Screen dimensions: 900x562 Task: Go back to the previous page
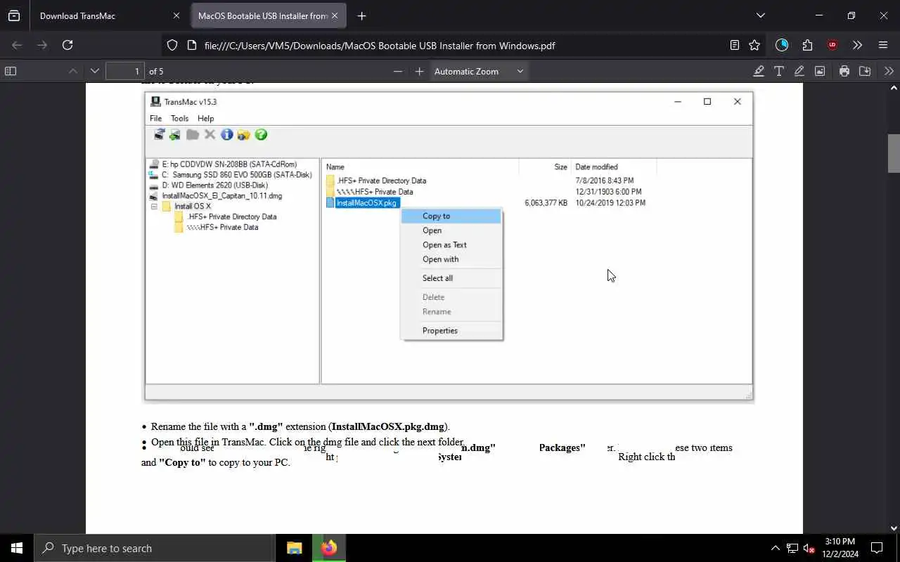pyautogui.click(x=17, y=45)
